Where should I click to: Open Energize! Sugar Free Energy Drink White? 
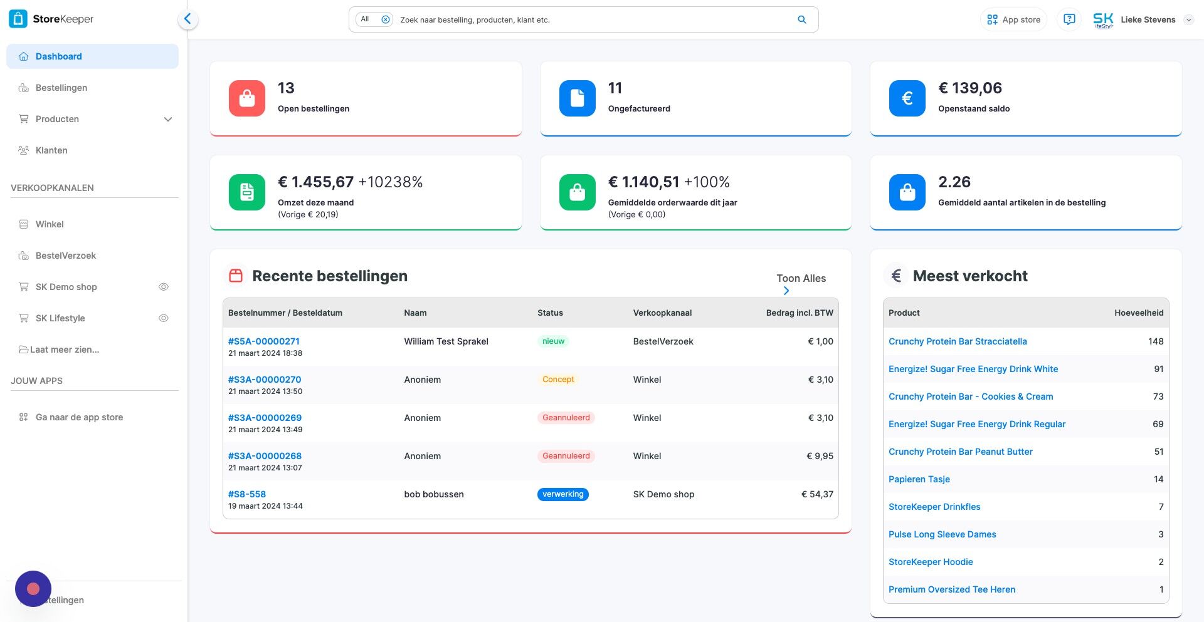pyautogui.click(x=973, y=369)
